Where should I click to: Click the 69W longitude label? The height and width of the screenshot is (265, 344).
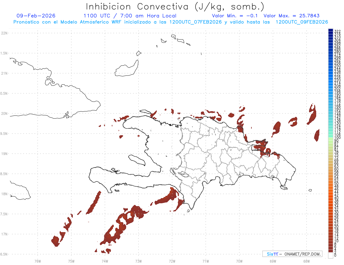click(273, 261)
